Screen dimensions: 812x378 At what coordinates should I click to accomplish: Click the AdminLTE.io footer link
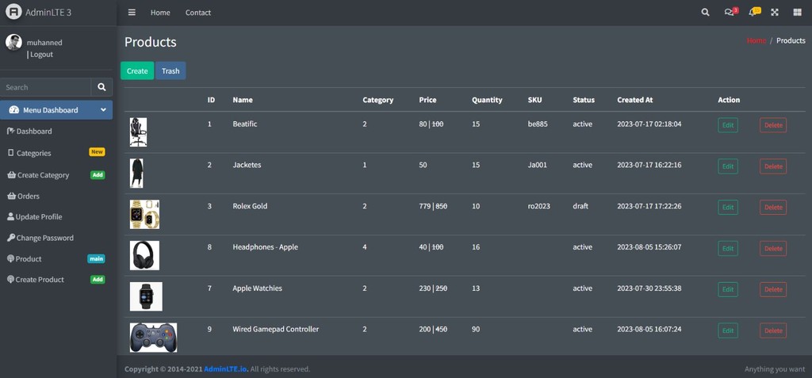coord(226,369)
